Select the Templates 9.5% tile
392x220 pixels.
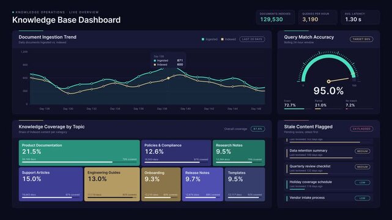(245, 185)
